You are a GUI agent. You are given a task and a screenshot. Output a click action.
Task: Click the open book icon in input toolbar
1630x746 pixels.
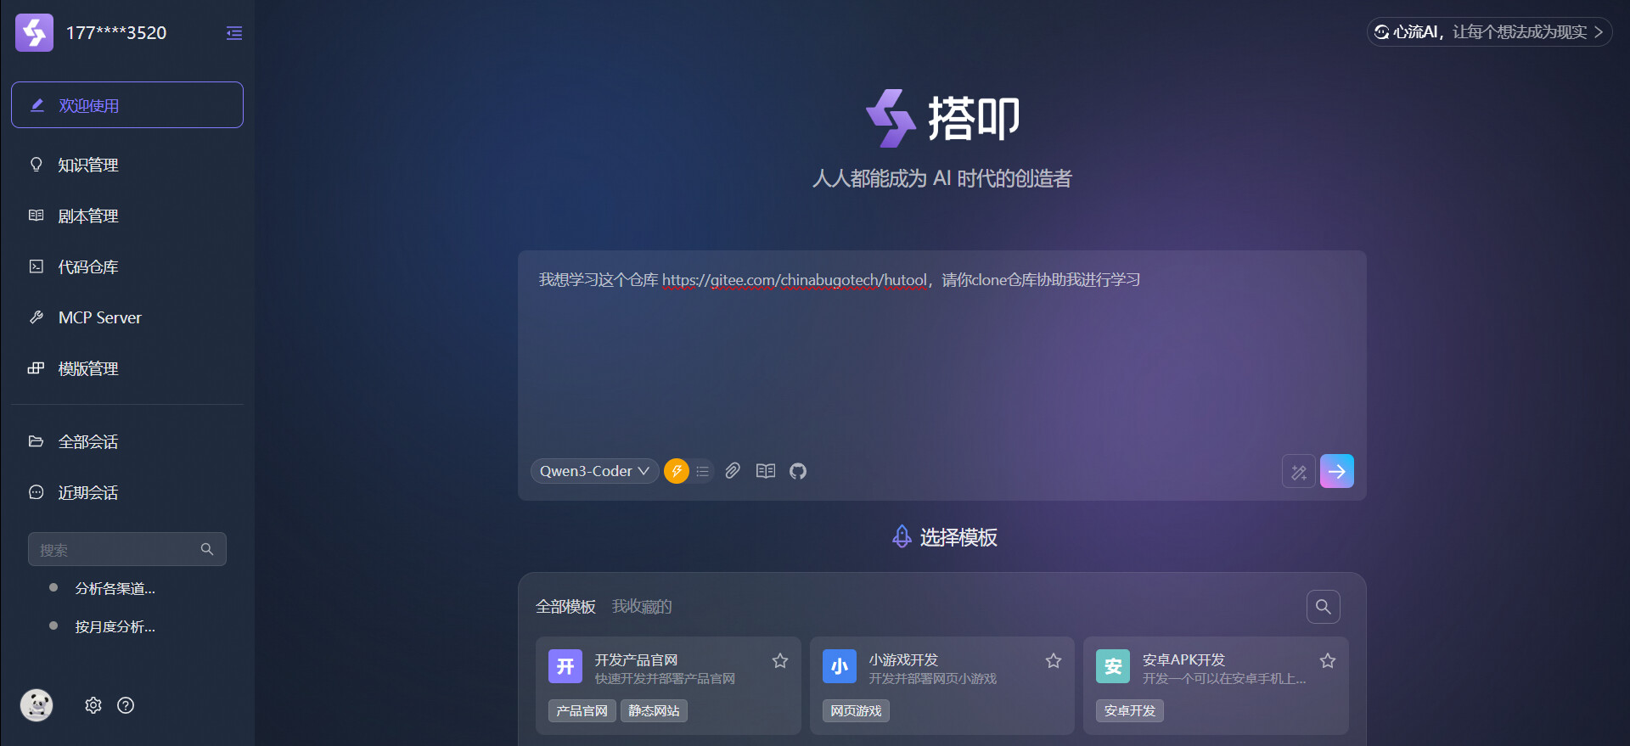coord(766,471)
